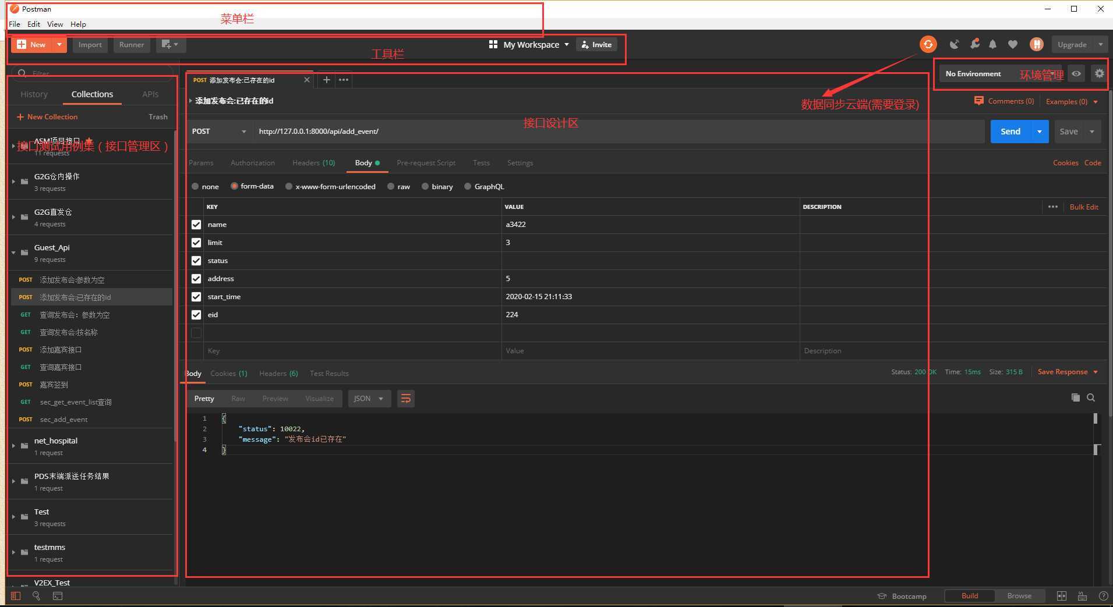
Task: Open the New button dropdown arrow
Action: pyautogui.click(x=59, y=44)
